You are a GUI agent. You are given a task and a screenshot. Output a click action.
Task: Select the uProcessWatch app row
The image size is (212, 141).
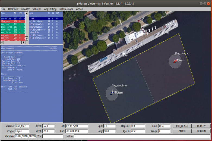click(46, 24)
